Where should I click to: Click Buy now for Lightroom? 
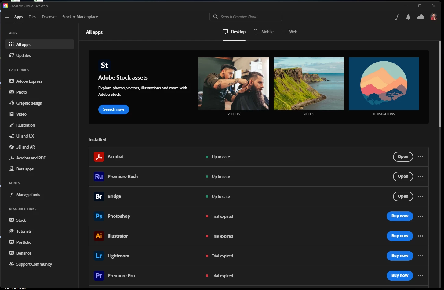[400, 256]
